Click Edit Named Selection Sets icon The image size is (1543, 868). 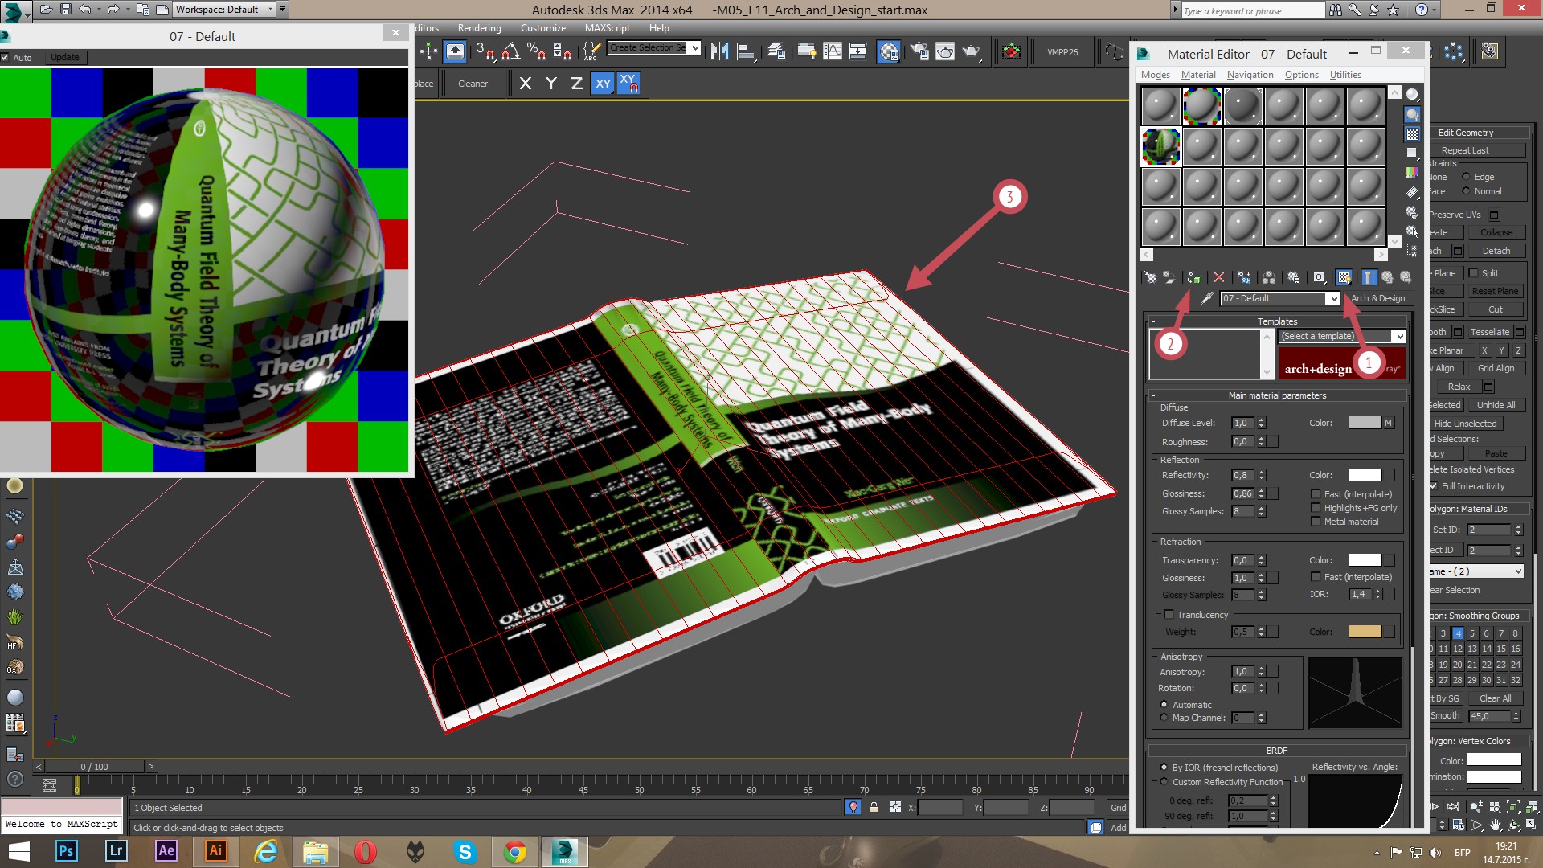pos(591,51)
